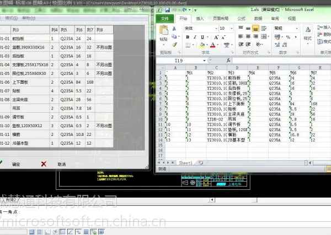Open the number format dropdown 常规
The image size is (331, 235).
297,29
